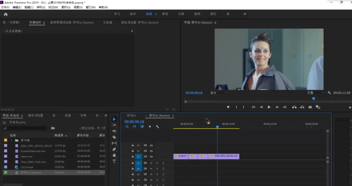Open the 文件(F) menu
Image resolution: width=352 pixels, height=186 pixels.
5,7
